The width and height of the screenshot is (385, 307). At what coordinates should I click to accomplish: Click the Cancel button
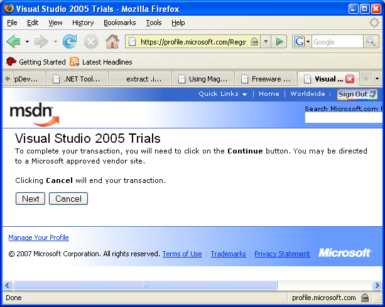(x=68, y=199)
